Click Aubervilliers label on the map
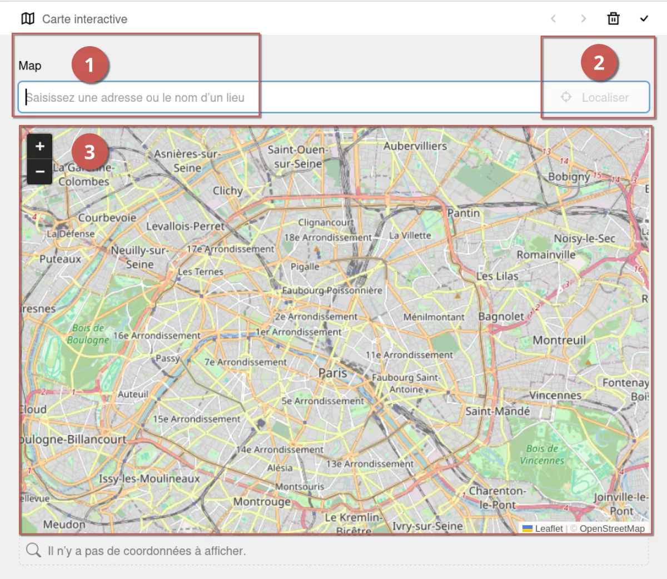Image resolution: width=667 pixels, height=579 pixels. (x=415, y=146)
